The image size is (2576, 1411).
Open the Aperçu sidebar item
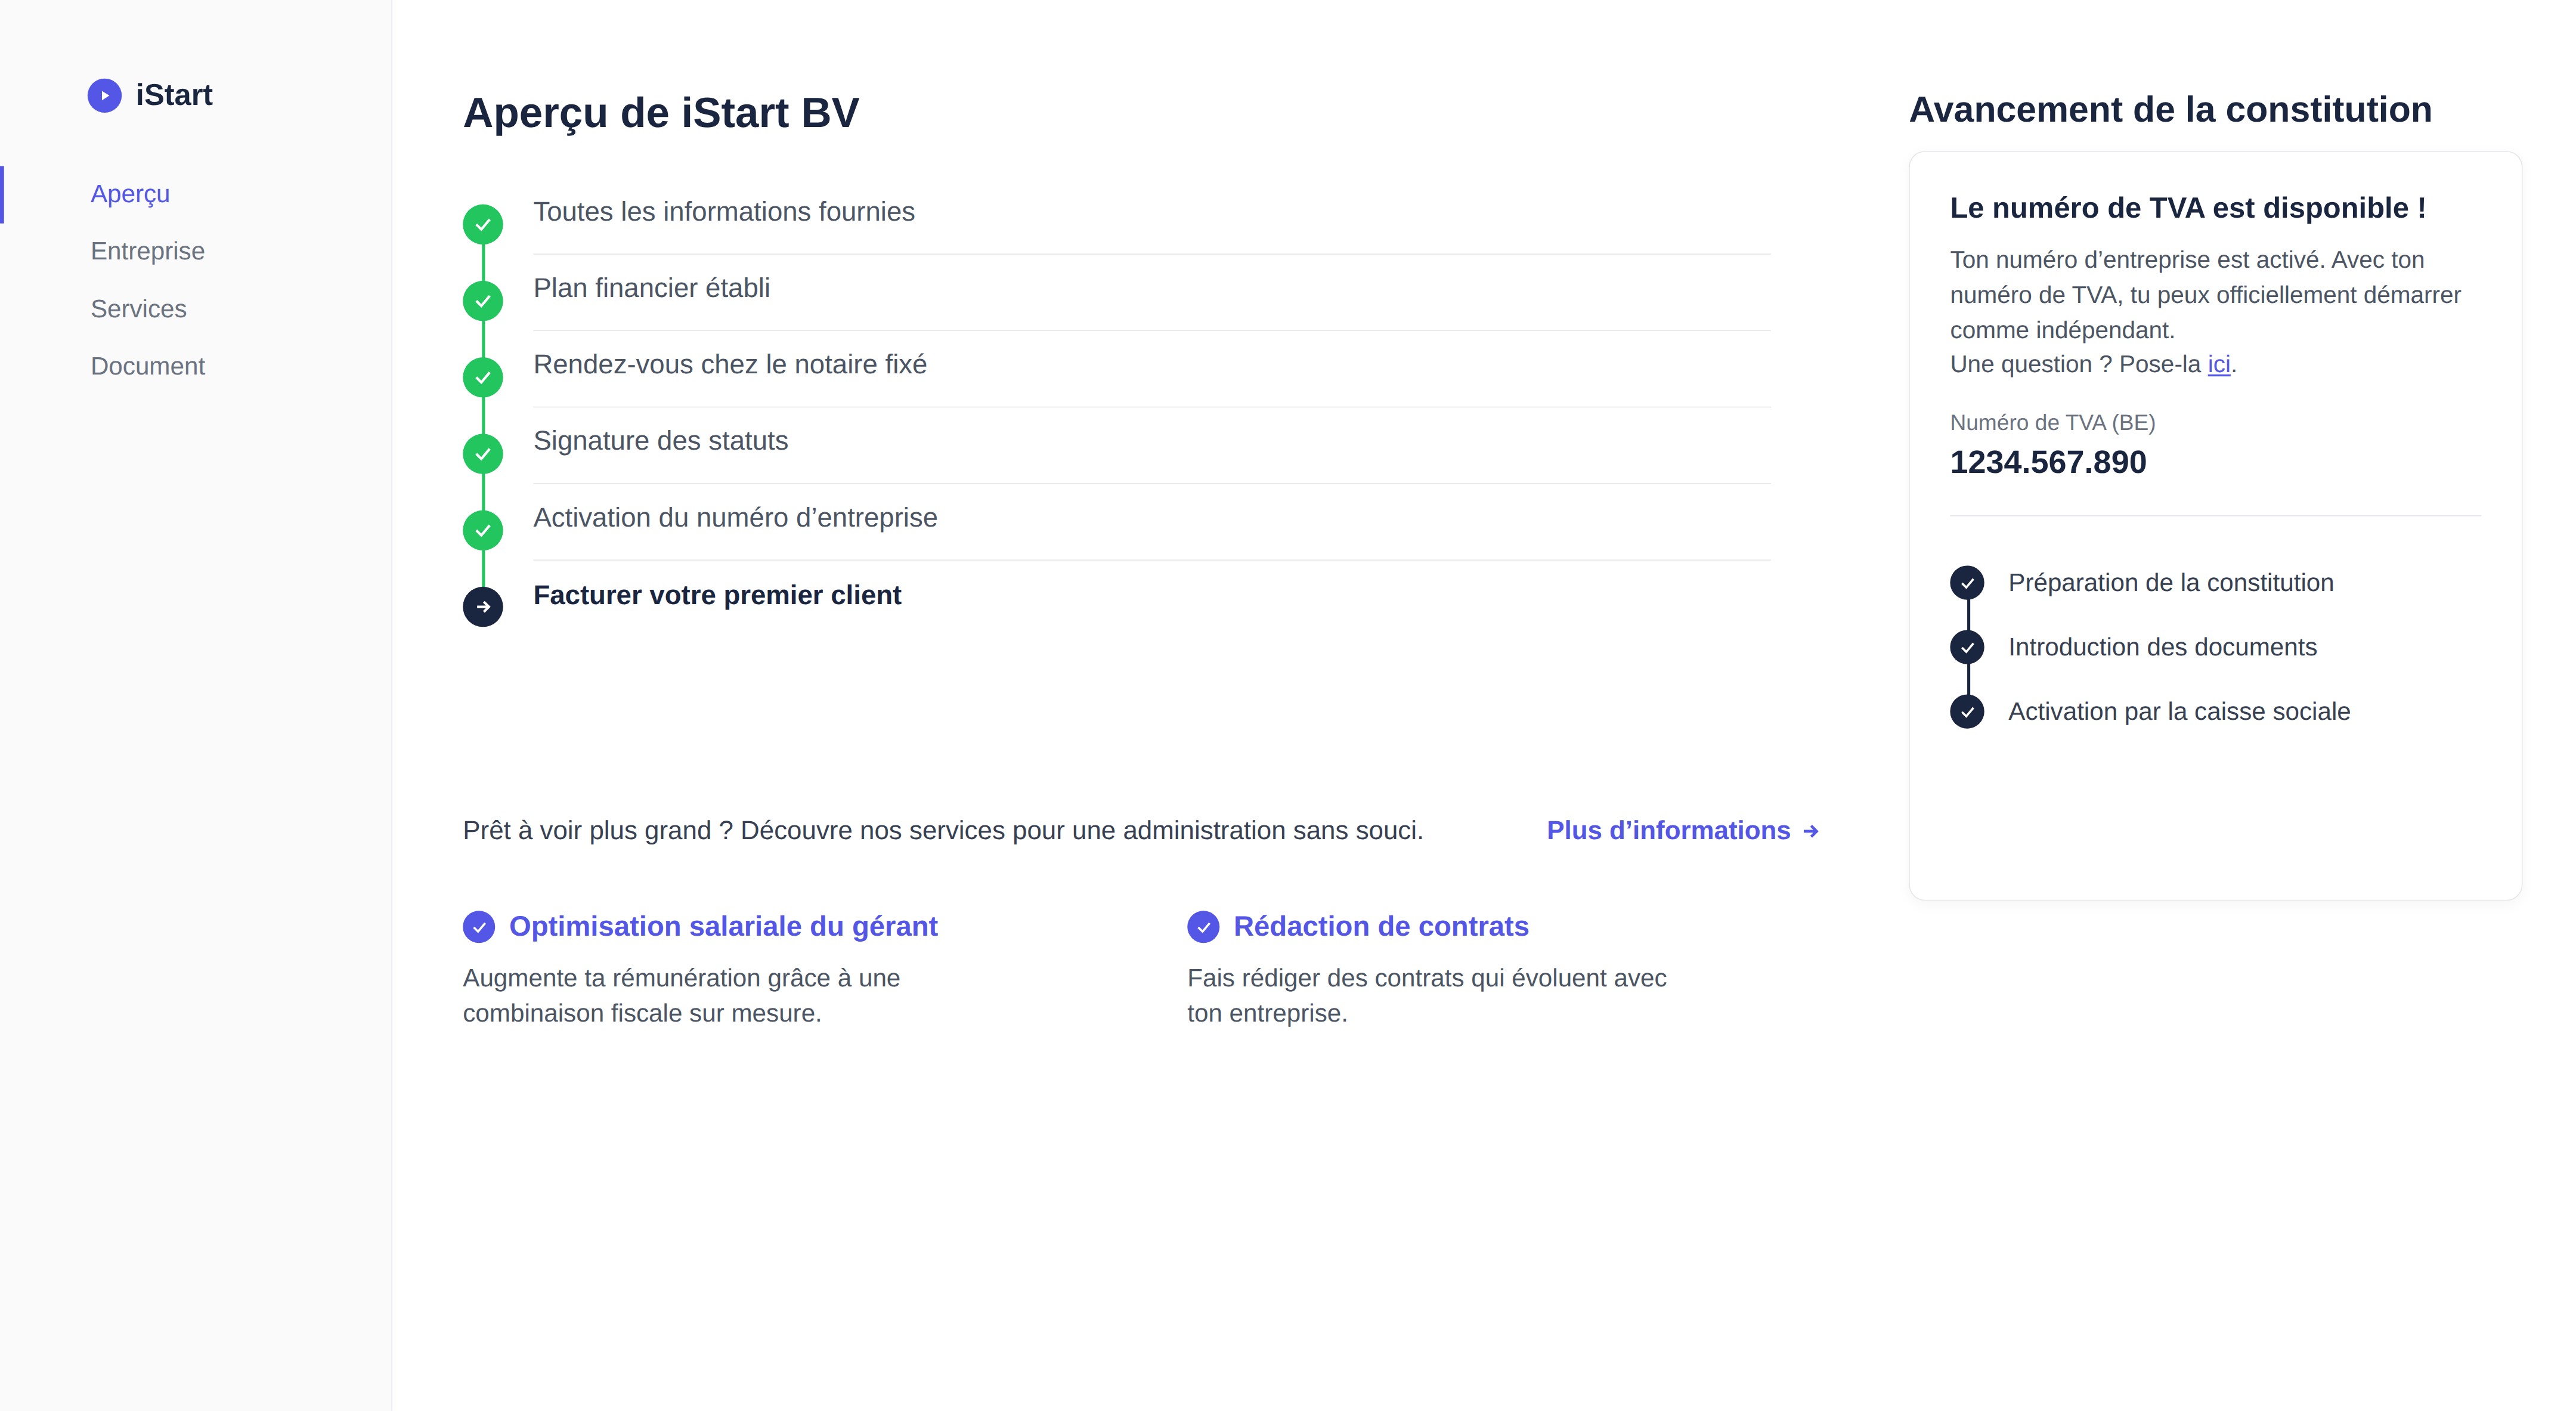pyautogui.click(x=130, y=194)
